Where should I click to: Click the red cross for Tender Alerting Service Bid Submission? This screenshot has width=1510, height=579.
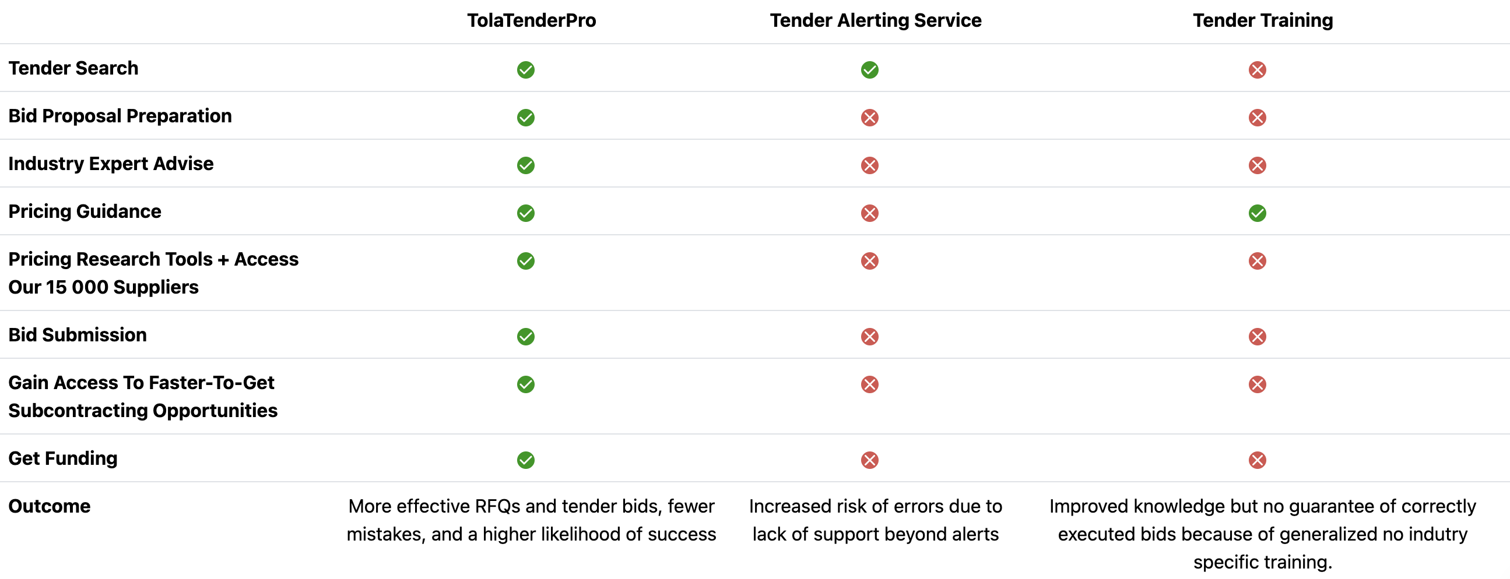pyautogui.click(x=869, y=337)
